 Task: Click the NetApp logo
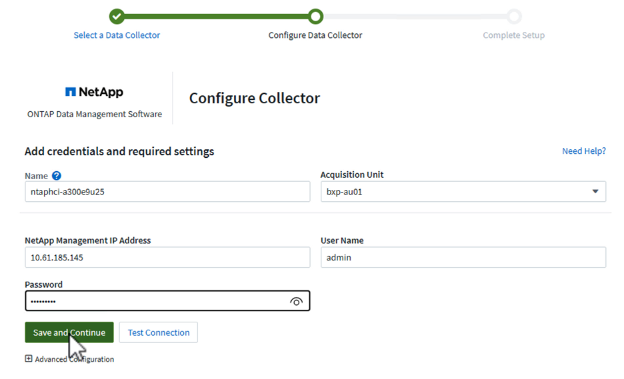click(94, 92)
